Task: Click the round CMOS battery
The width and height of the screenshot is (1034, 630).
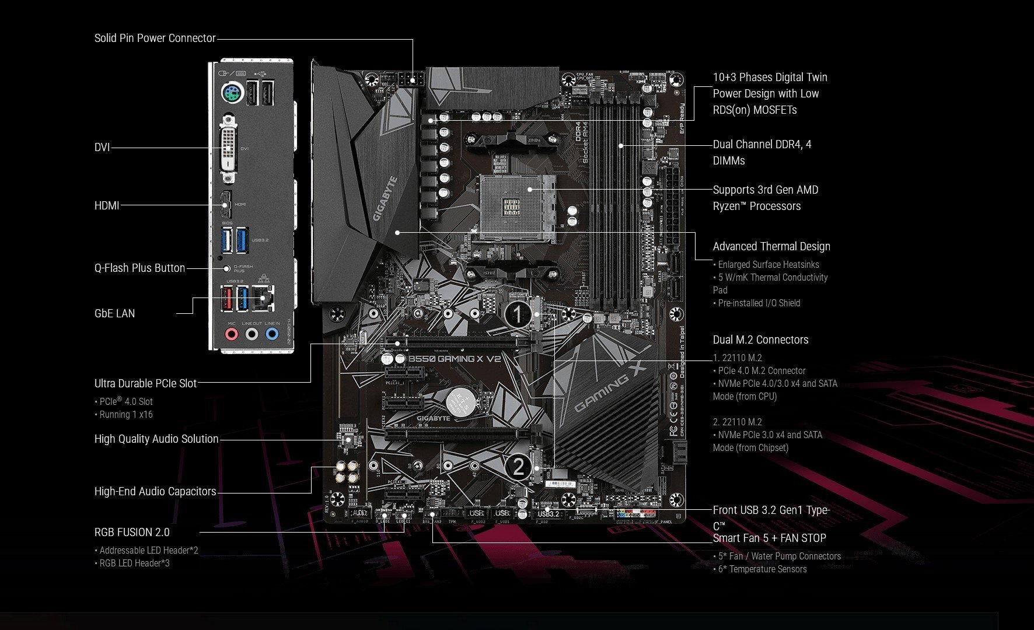Action: [x=462, y=402]
